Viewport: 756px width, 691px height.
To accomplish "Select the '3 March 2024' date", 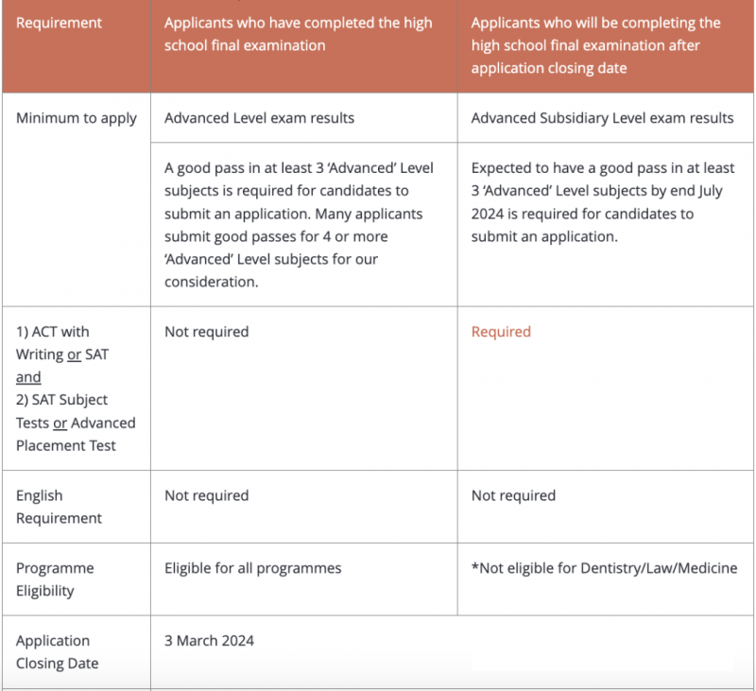I will point(209,641).
